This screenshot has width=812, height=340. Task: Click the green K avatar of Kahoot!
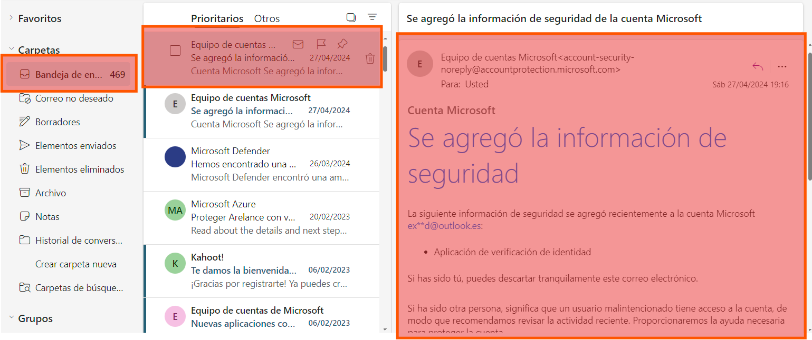click(175, 263)
